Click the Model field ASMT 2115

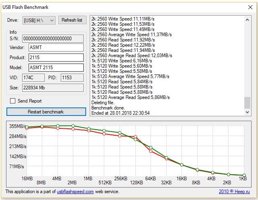pos(56,68)
